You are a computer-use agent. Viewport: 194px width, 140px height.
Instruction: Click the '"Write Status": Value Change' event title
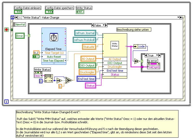point(41,18)
